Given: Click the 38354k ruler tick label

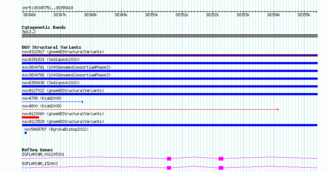Looking at the screenshot, I should [x=273, y=15].
